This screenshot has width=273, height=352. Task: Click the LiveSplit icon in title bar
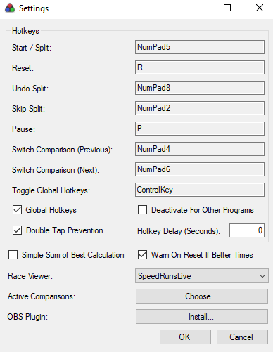click(10, 8)
